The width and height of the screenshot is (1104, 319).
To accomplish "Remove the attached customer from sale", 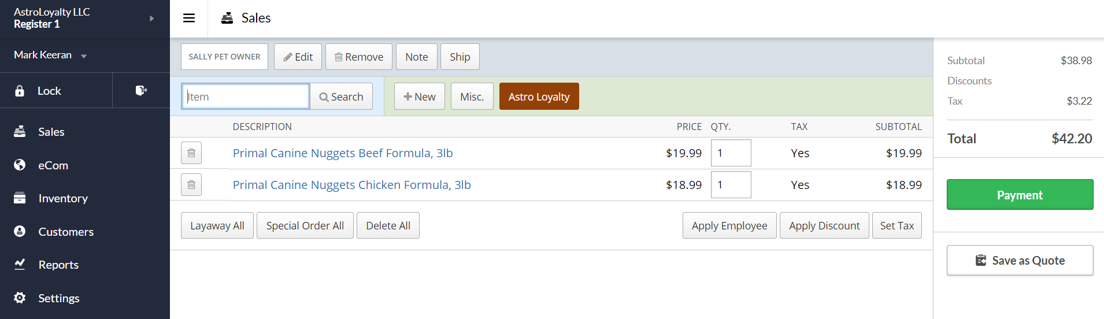I will click(358, 57).
